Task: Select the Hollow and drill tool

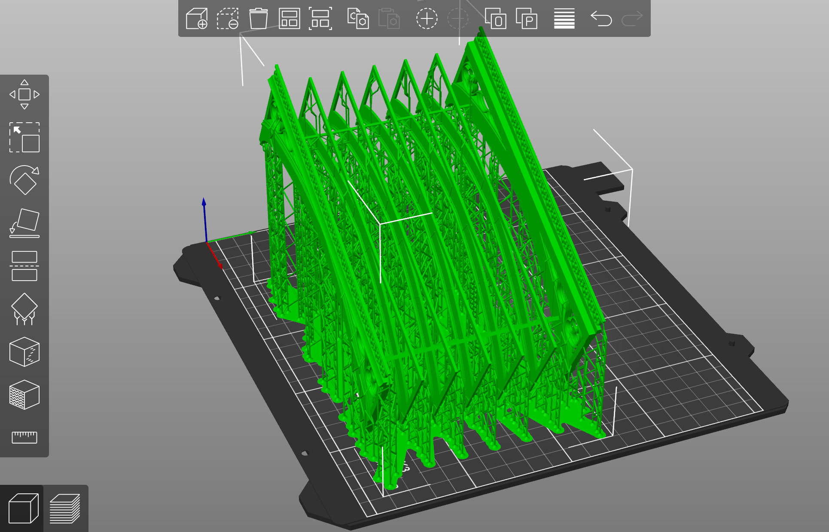Action: coord(24,352)
